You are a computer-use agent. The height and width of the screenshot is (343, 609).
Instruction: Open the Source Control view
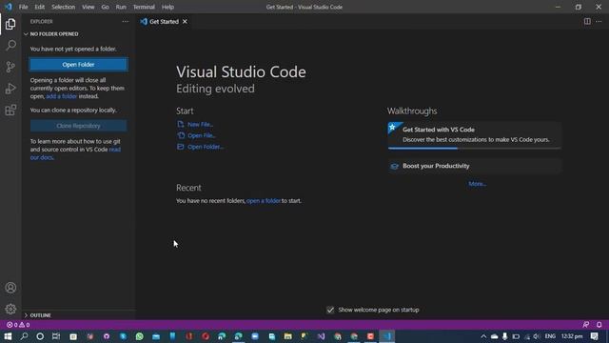coord(10,67)
